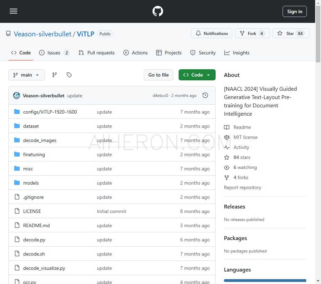Viewport: 321px width, 284px height.
Task: Open the Packages heading link
Action: click(235, 238)
